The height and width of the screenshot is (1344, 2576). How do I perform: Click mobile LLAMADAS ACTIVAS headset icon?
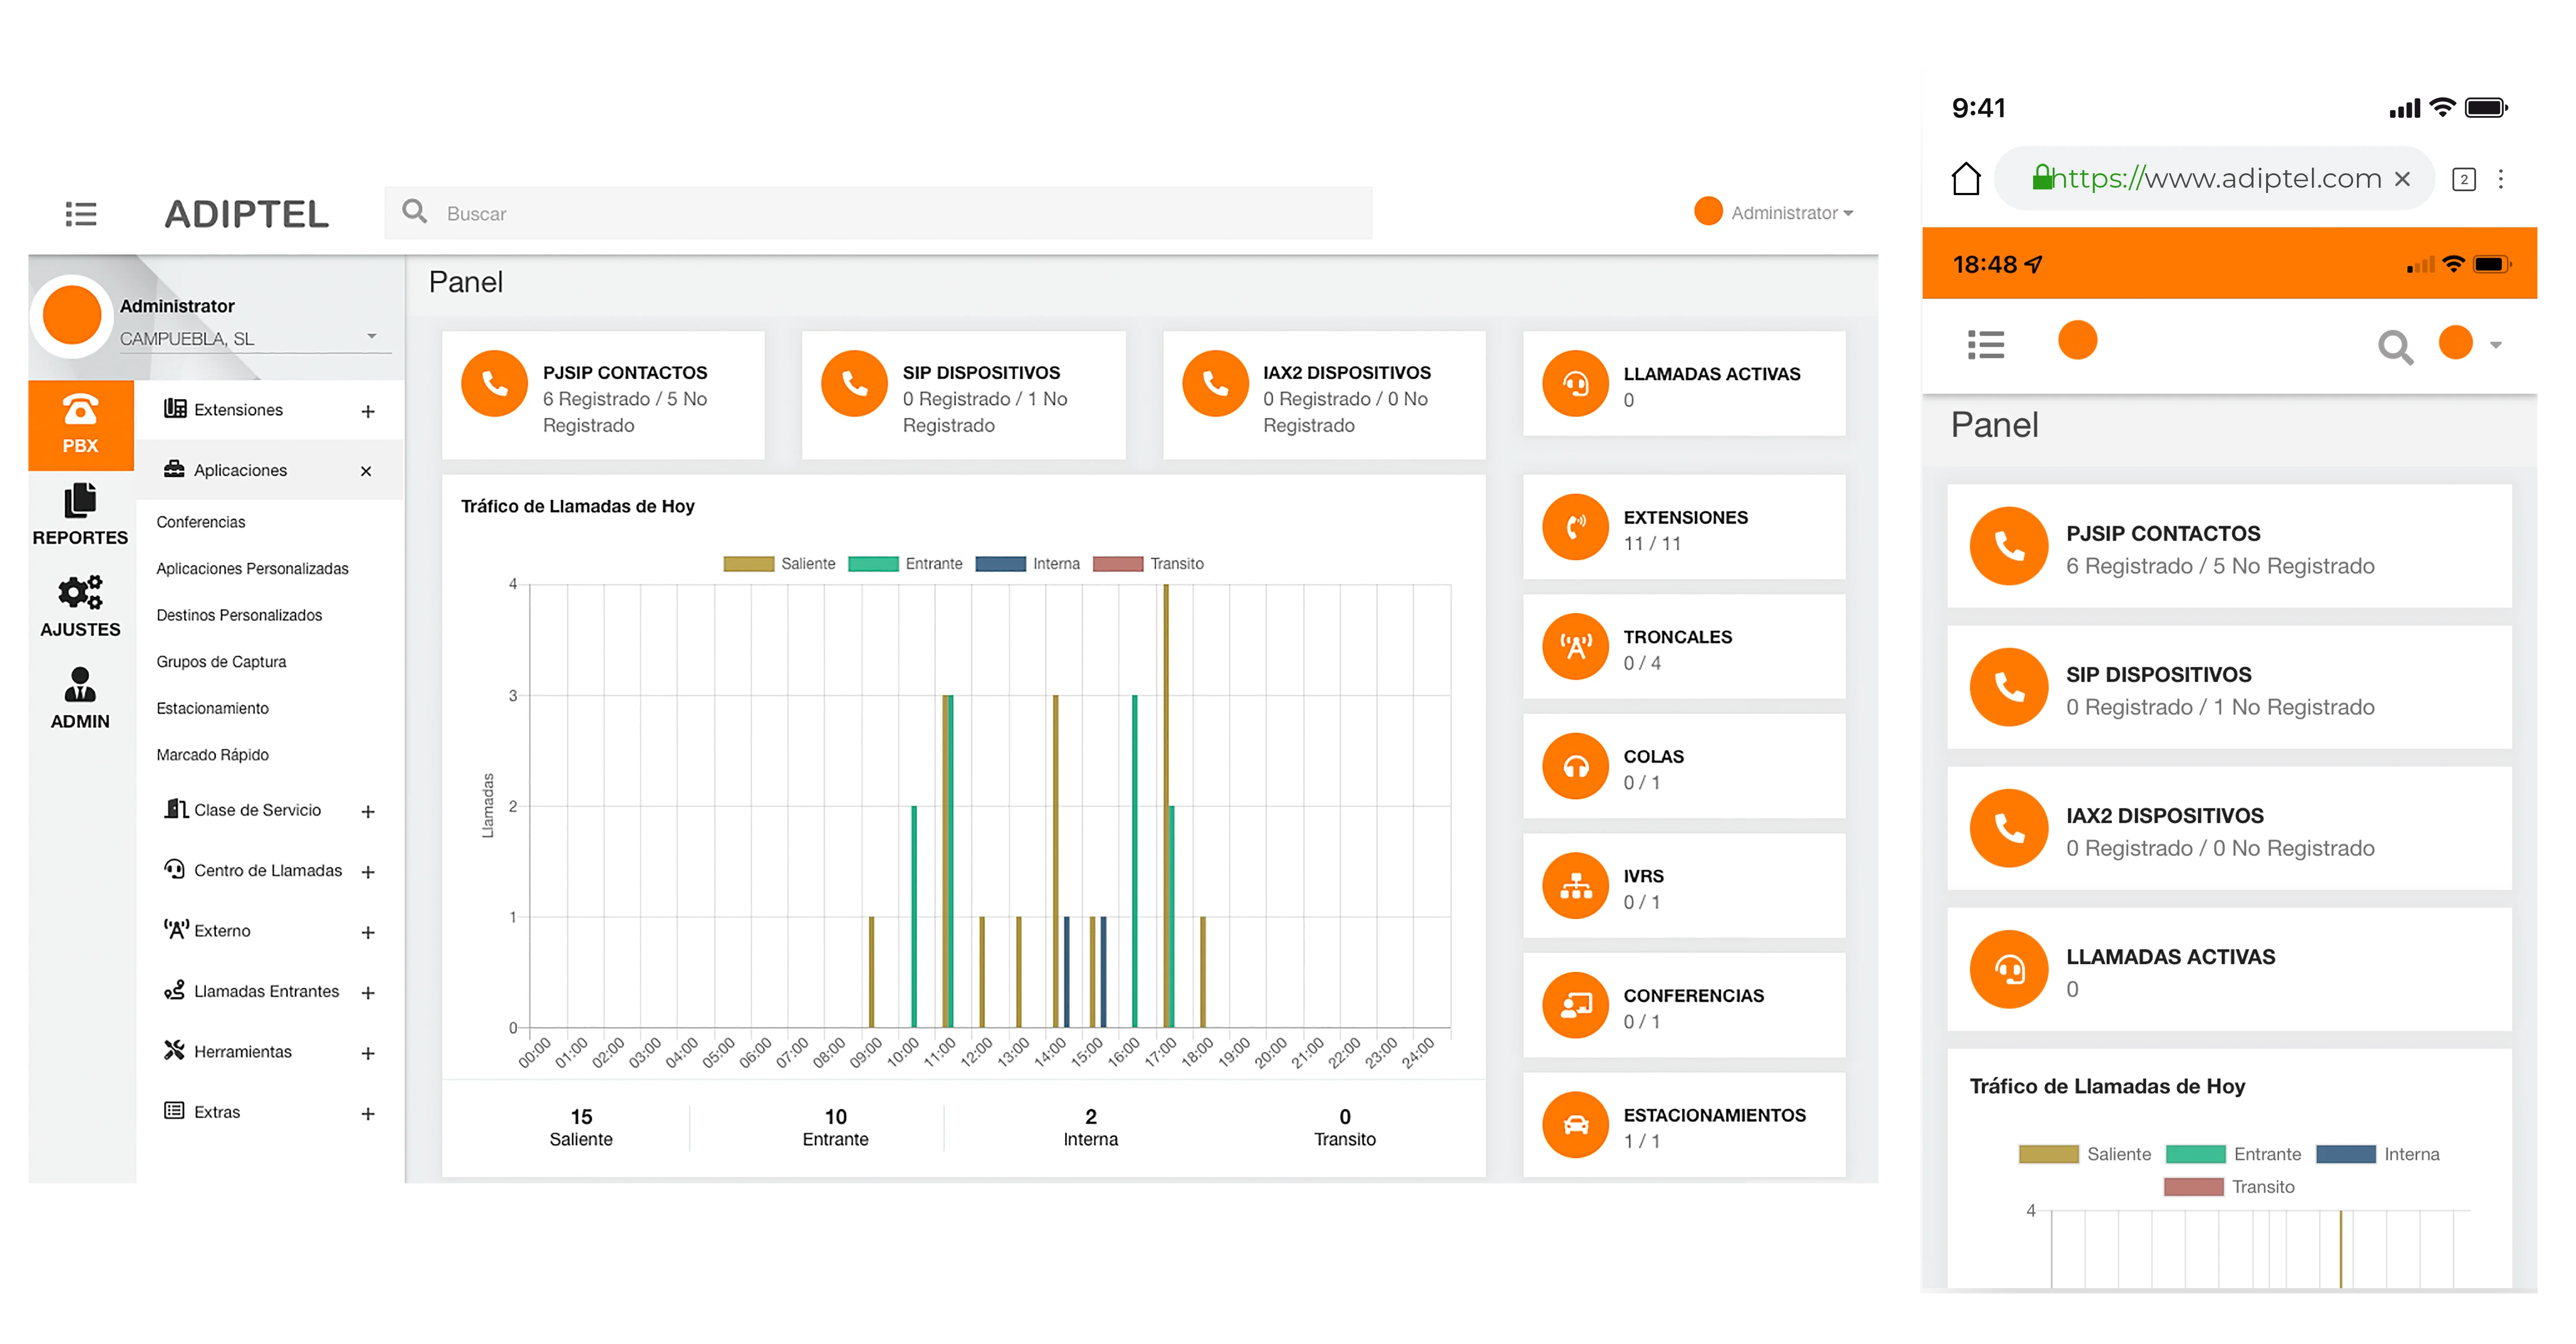(2009, 969)
